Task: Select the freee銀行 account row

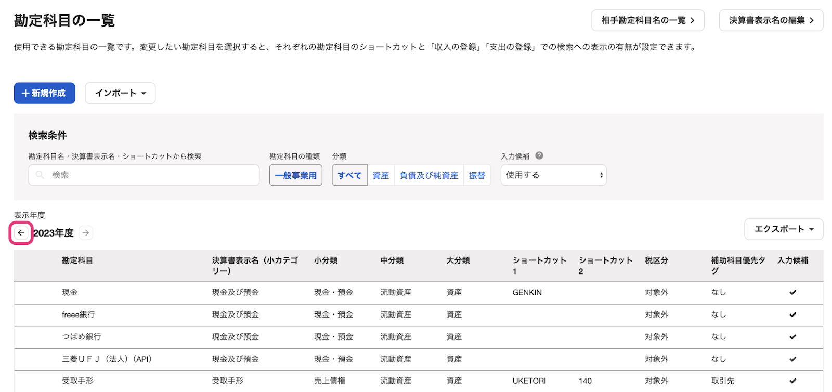Action: click(419, 315)
